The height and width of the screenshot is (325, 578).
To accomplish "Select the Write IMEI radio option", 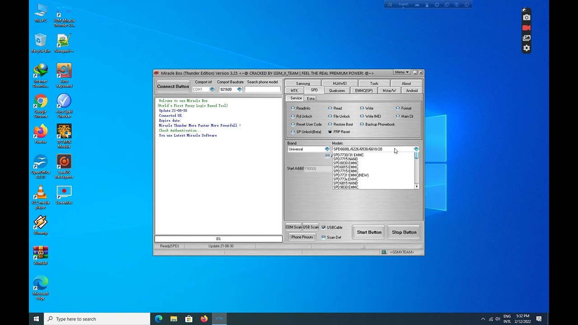I will 370,116.
